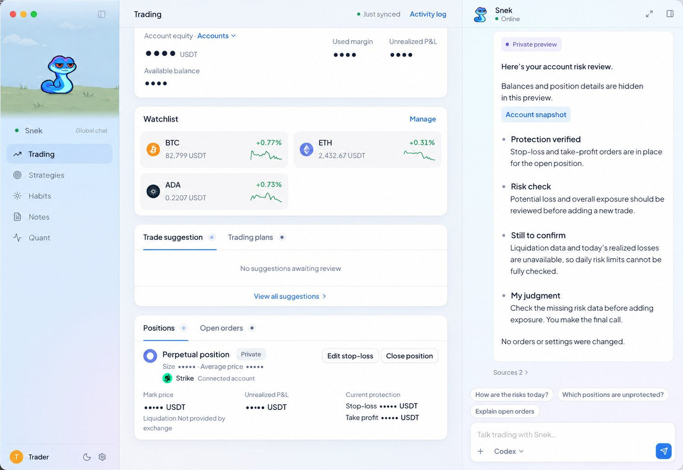Click the Ethereum coin icon
Screen dimensions: 683x470
[x=307, y=149]
